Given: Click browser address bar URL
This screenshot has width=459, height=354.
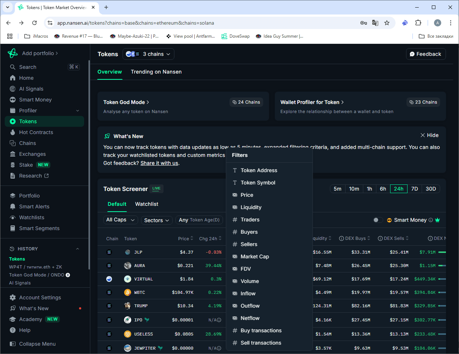Looking at the screenshot, I should tap(136, 23).
